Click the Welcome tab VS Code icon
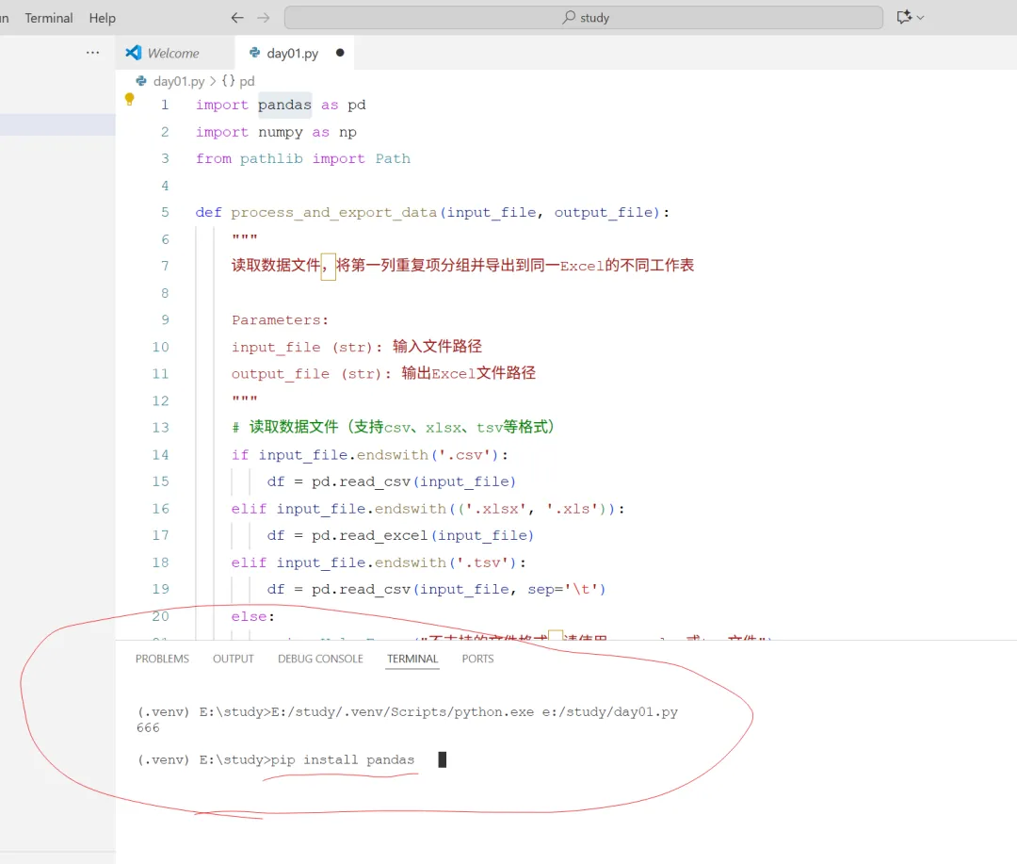The image size is (1017, 864). click(134, 53)
